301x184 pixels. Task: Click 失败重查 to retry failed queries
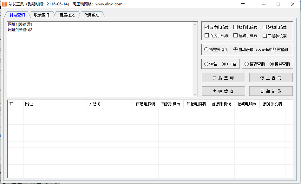point(223,91)
